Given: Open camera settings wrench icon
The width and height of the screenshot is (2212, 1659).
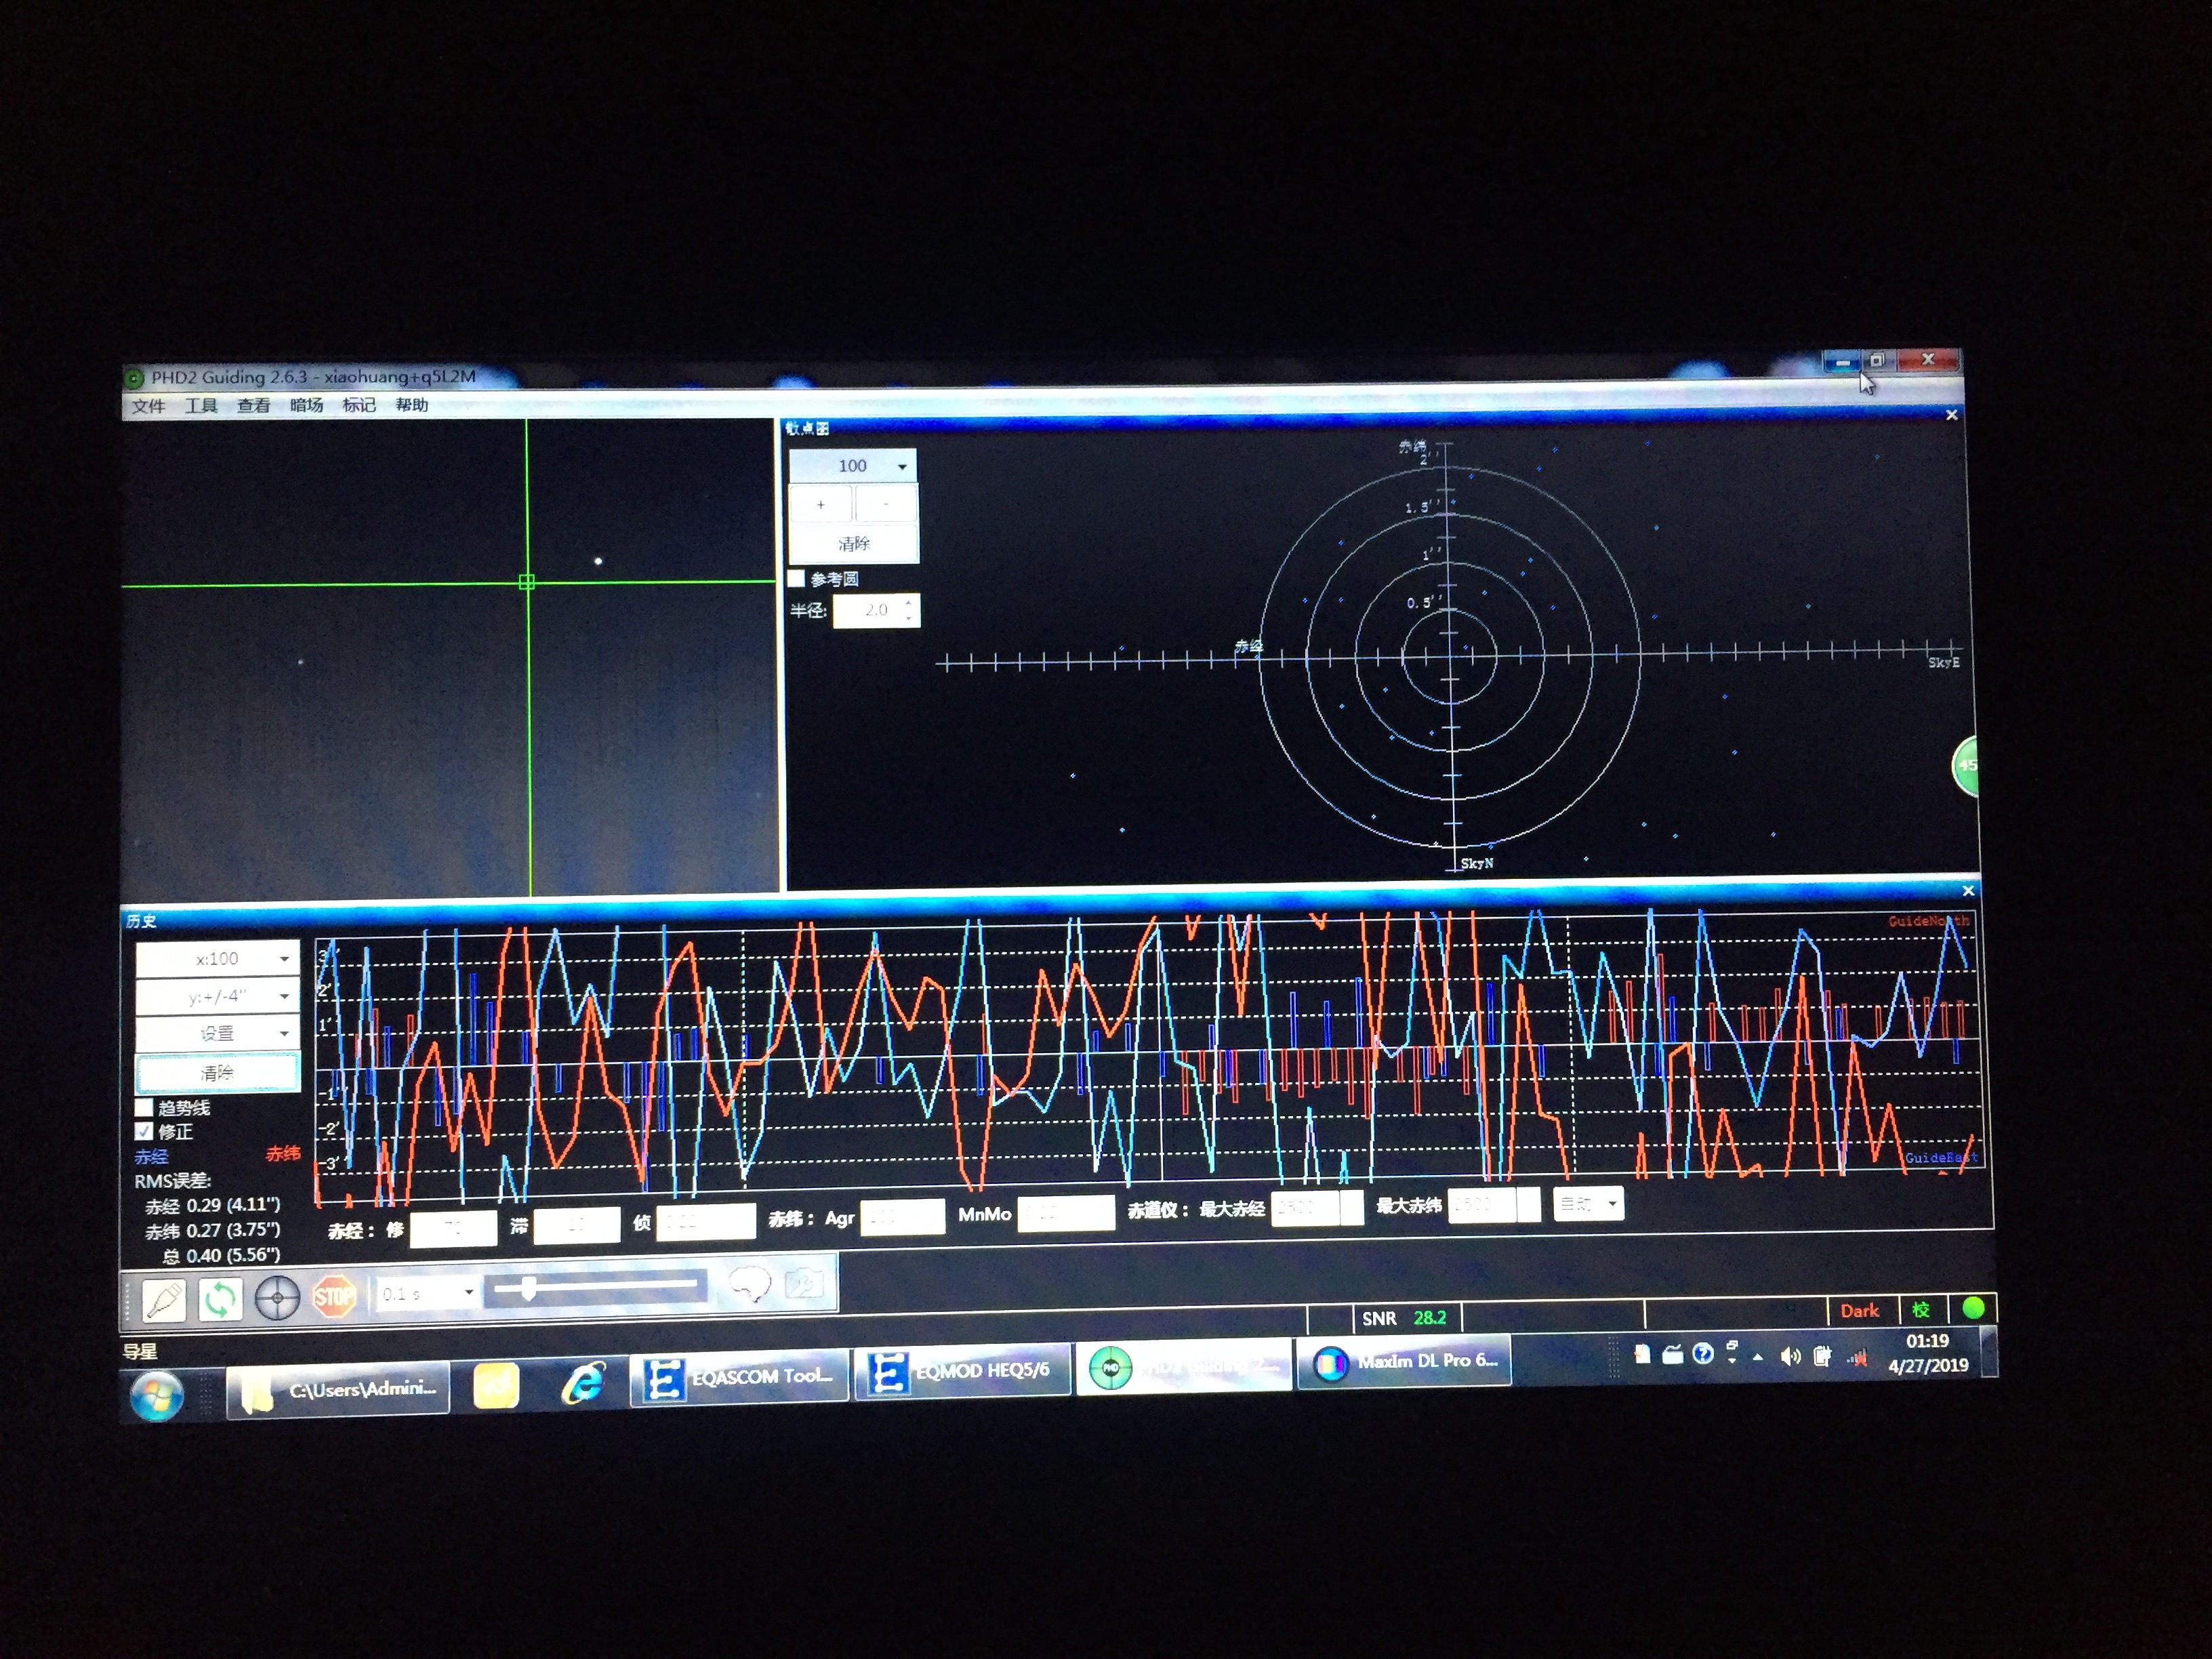Looking at the screenshot, I should coord(804,1283).
